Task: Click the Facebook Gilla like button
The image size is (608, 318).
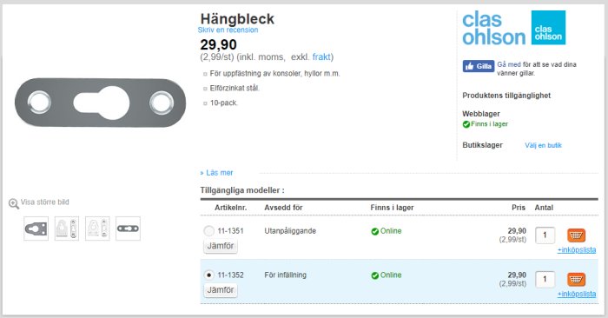Action: pyautogui.click(x=478, y=66)
